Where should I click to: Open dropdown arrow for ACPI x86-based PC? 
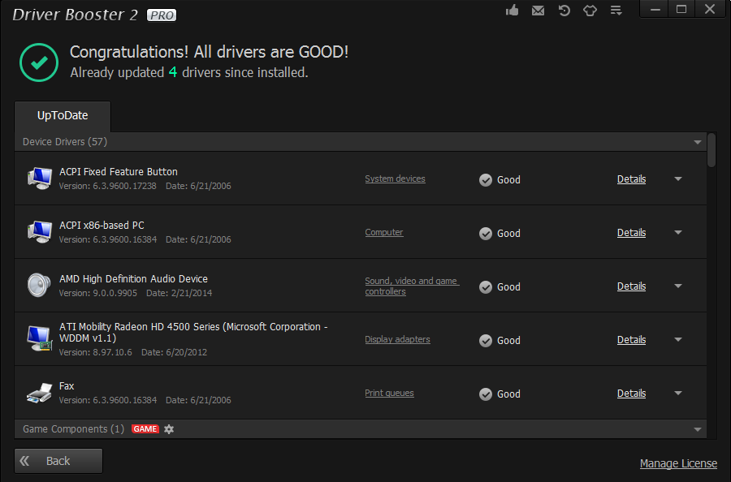(x=678, y=232)
